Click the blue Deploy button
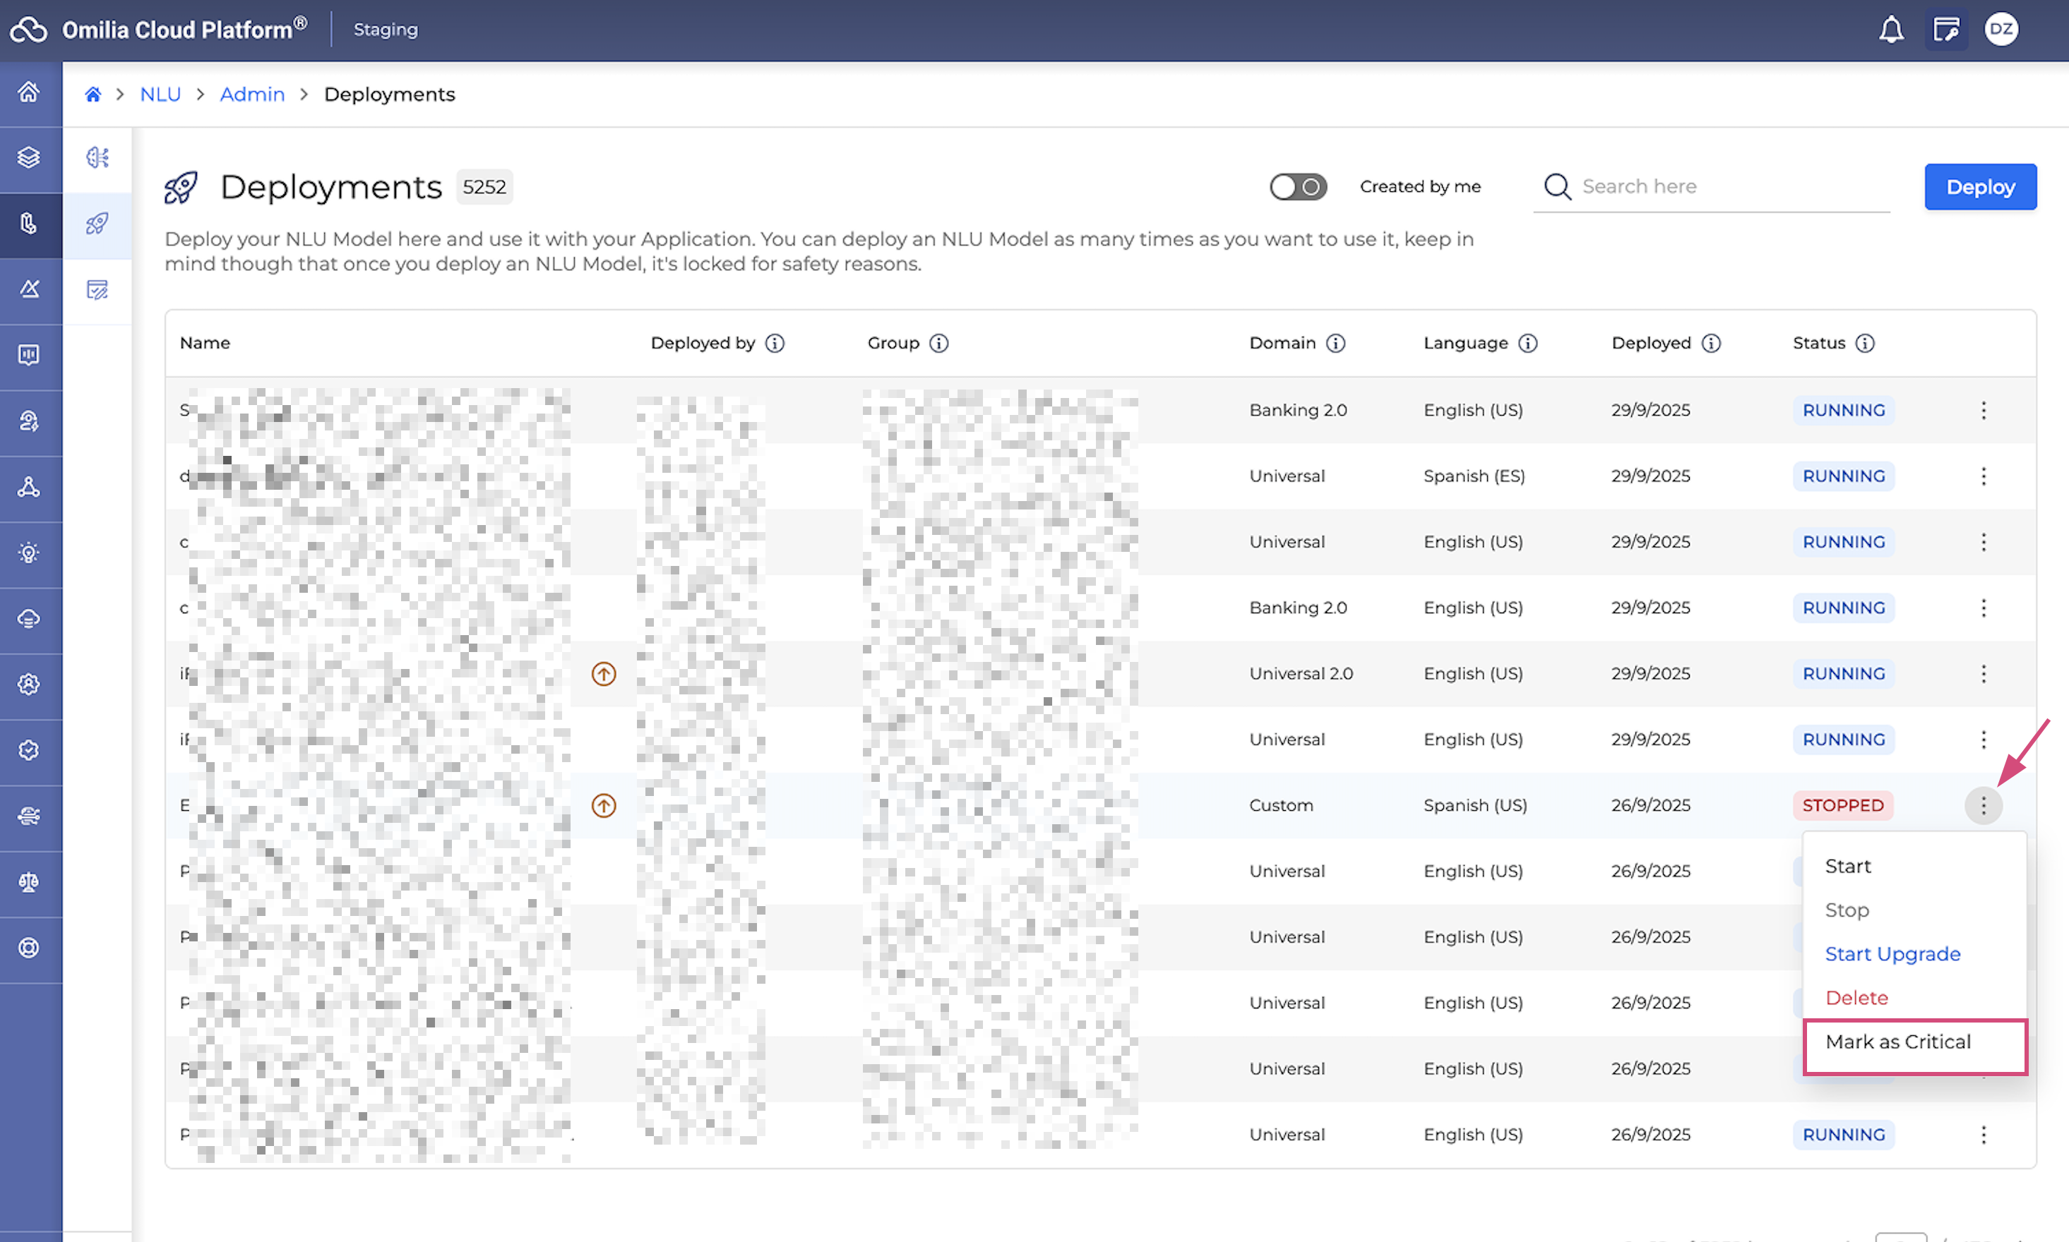The image size is (2069, 1242). tap(1979, 186)
